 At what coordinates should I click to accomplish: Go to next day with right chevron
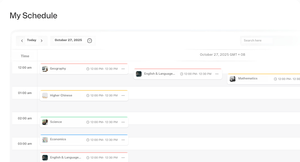click(41, 41)
